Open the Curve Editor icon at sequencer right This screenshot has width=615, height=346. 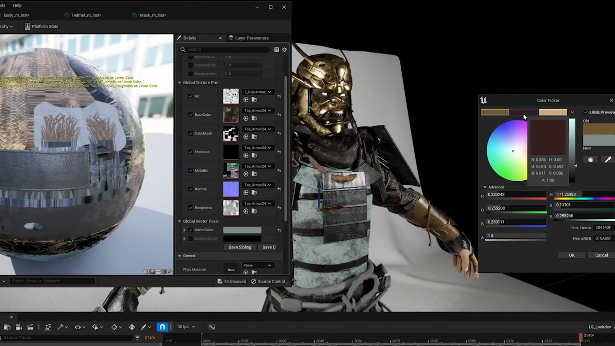pos(212,326)
